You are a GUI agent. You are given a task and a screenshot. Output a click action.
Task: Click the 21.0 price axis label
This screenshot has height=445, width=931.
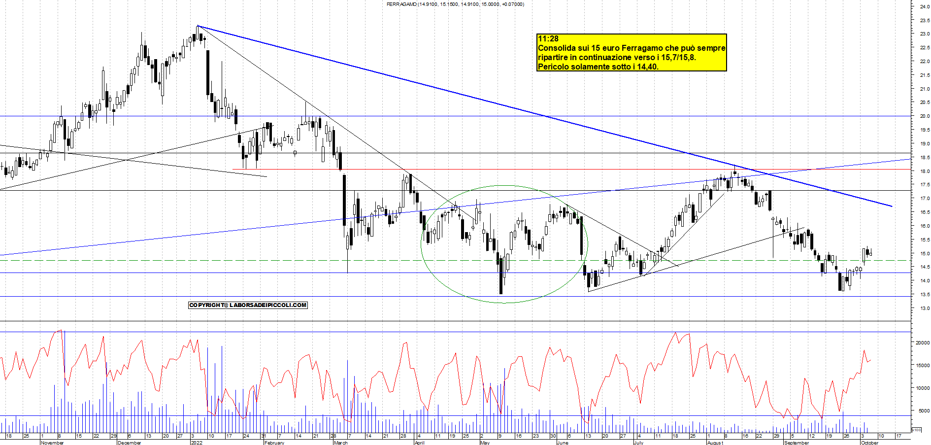[x=925, y=89]
